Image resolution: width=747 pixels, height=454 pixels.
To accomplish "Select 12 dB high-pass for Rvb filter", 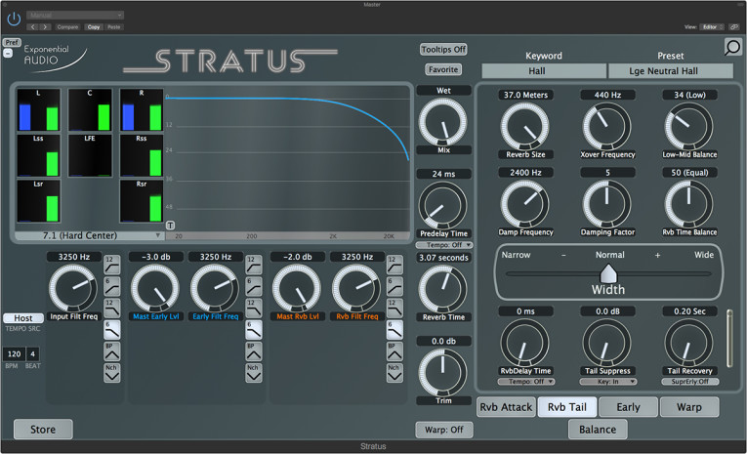I will (394, 265).
